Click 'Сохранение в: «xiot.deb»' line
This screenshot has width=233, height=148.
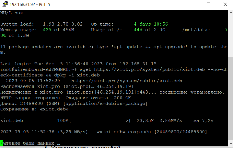pyautogui.click(x=34, y=109)
